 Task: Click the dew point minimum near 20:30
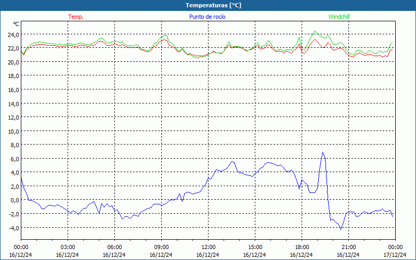(x=341, y=229)
